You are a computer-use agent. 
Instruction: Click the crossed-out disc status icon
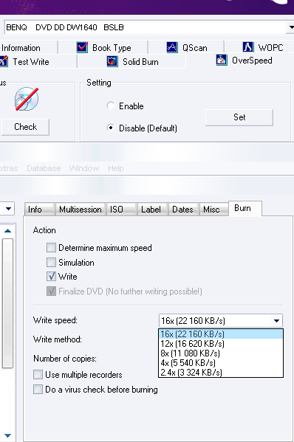pyautogui.click(x=27, y=99)
